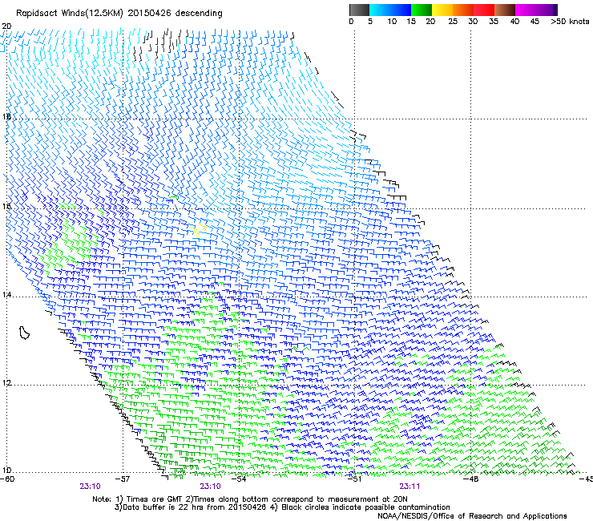This screenshot has height=521, width=593.
Task: Click the brown 35-40 knots legend swatch
Action: pyautogui.click(x=505, y=10)
